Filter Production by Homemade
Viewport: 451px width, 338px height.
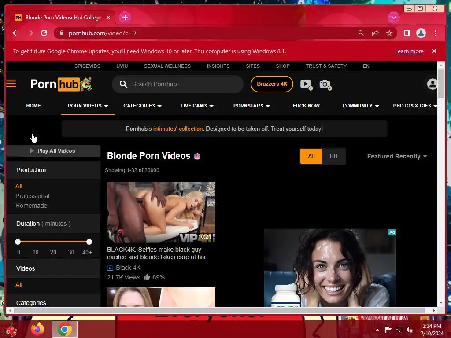31,206
